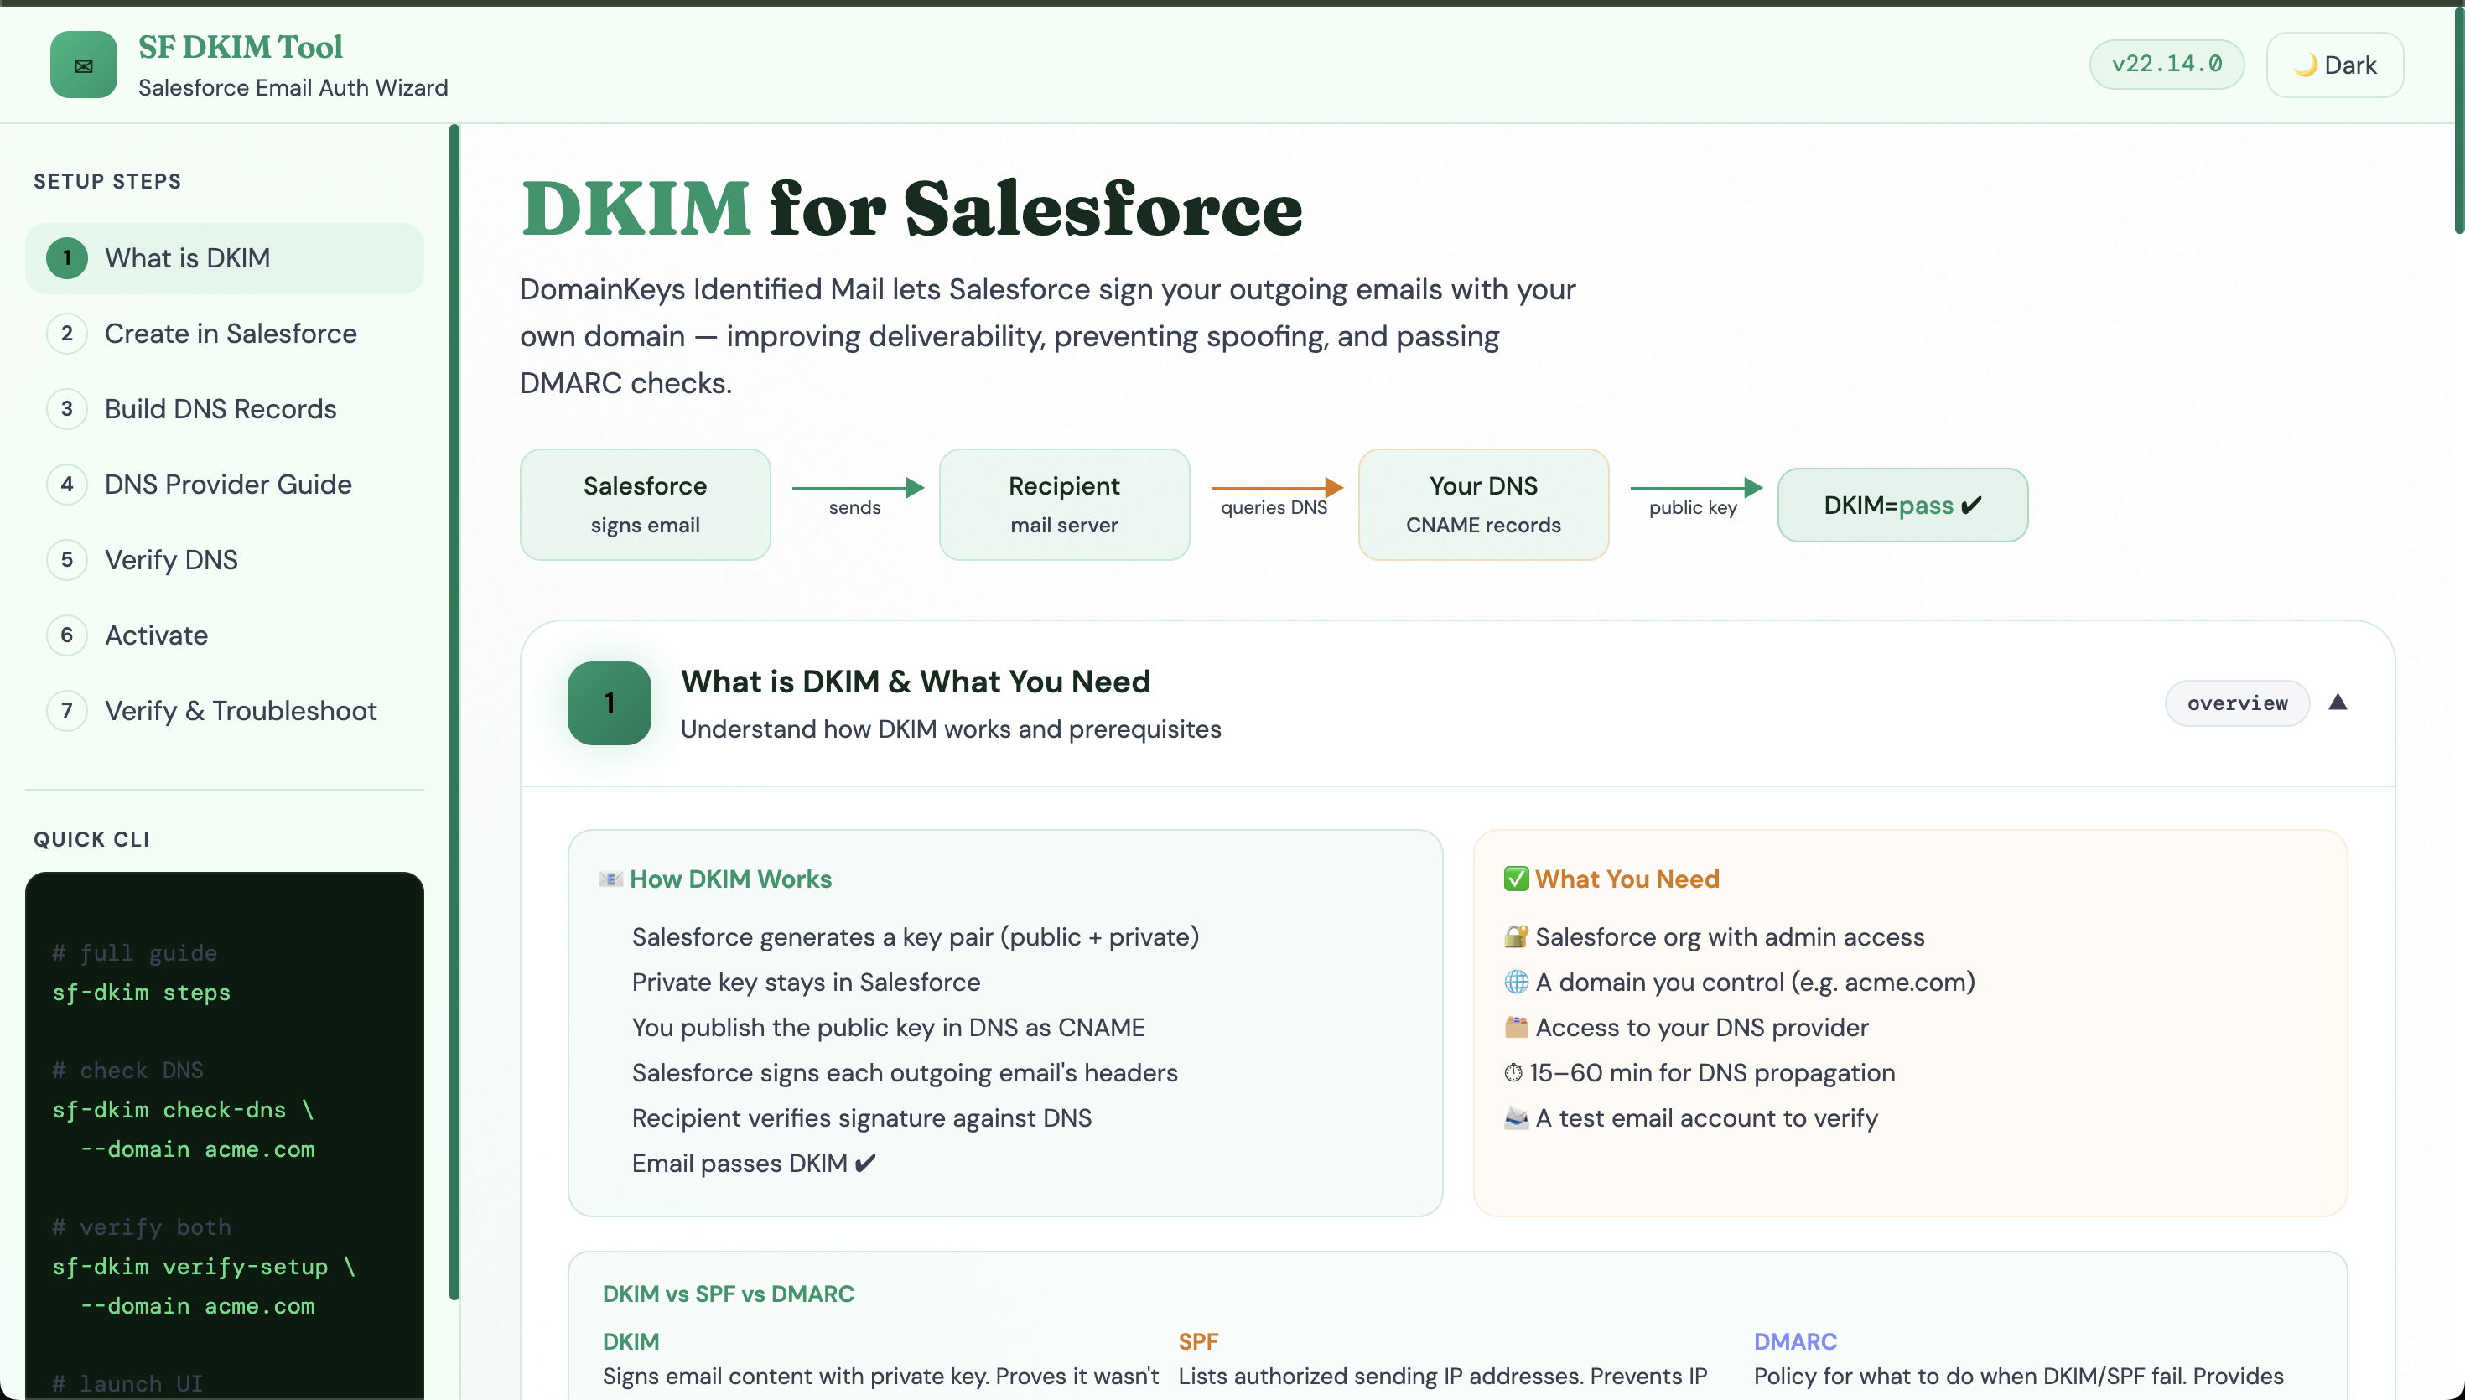Click the step 5 circle beside Verify DNS
2465x1400 pixels.
point(66,560)
